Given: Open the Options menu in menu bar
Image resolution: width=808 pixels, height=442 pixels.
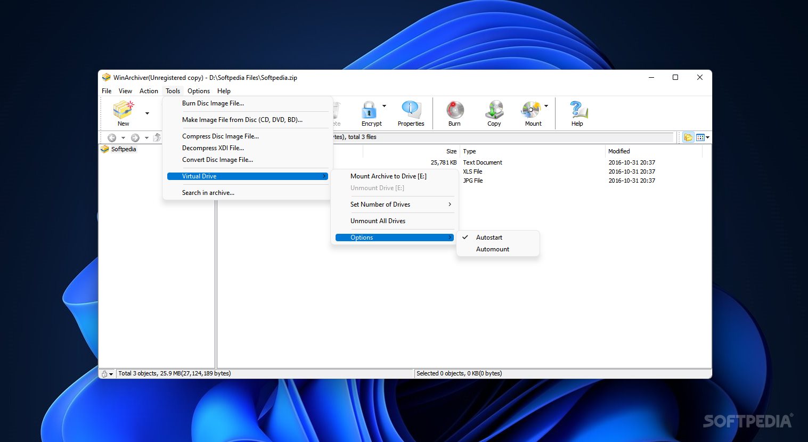Looking at the screenshot, I should pyautogui.click(x=199, y=91).
